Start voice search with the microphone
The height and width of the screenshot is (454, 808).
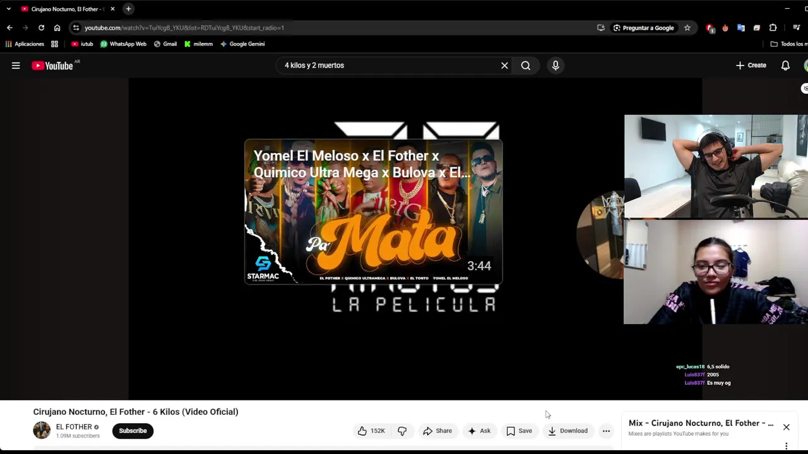555,66
